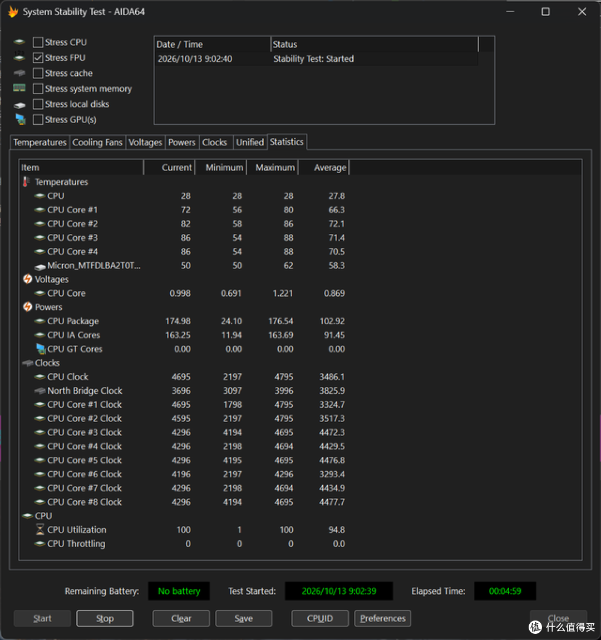Open the Unified tab
Screen dimensions: 601x640
250,143
